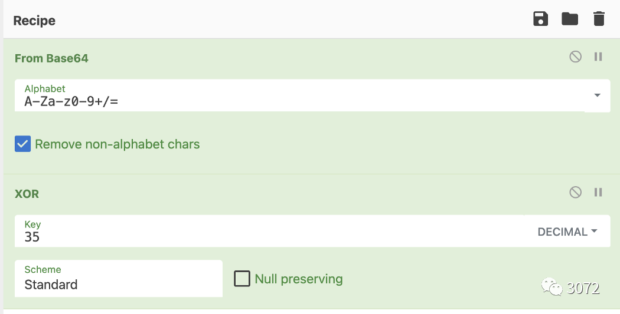This screenshot has height=314, width=620.
Task: Open the DECIMAL key format dropdown
Action: click(x=567, y=232)
